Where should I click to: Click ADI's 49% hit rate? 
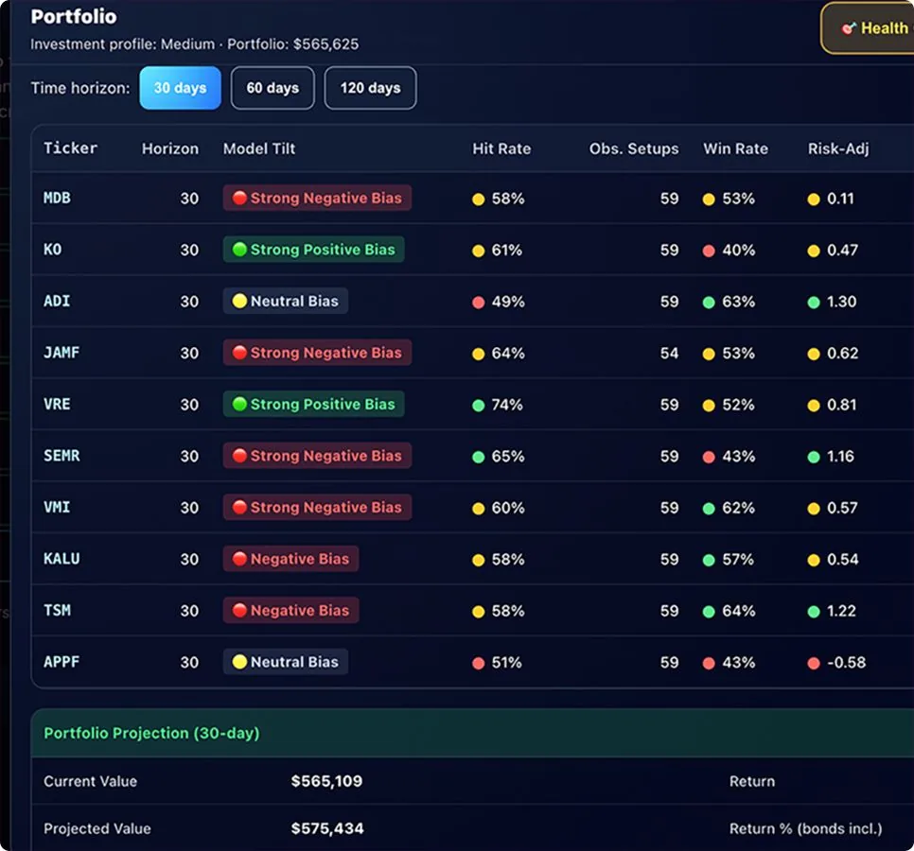(508, 302)
